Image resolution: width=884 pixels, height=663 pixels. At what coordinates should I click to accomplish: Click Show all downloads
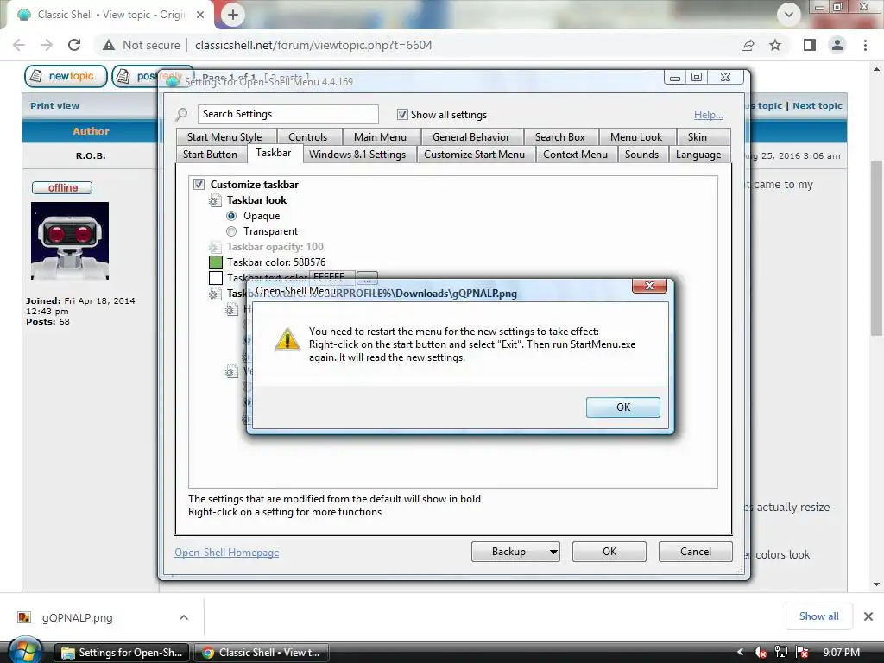click(x=818, y=616)
